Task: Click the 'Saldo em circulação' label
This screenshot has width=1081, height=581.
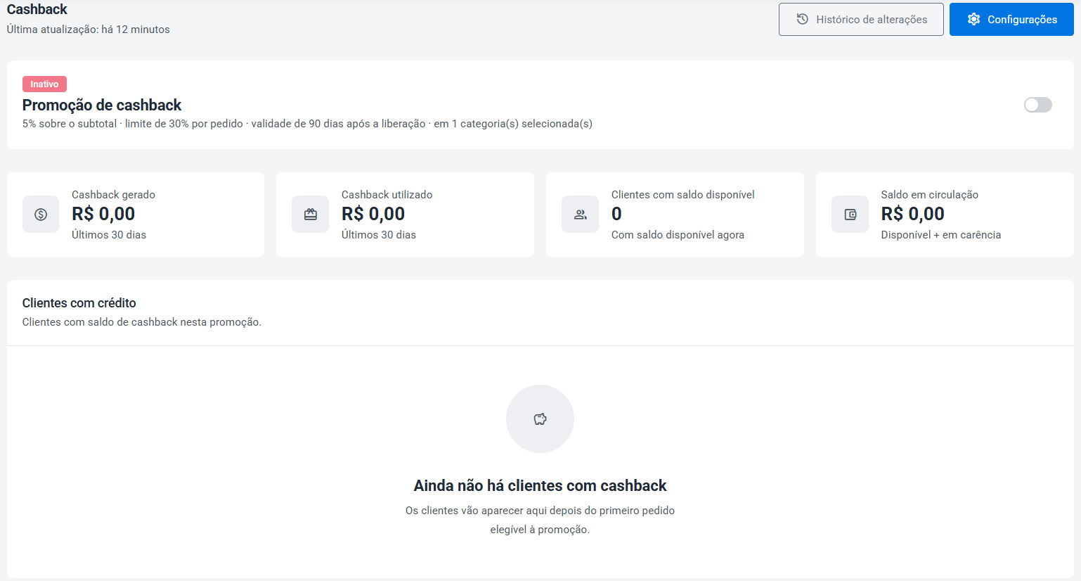Action: click(929, 195)
